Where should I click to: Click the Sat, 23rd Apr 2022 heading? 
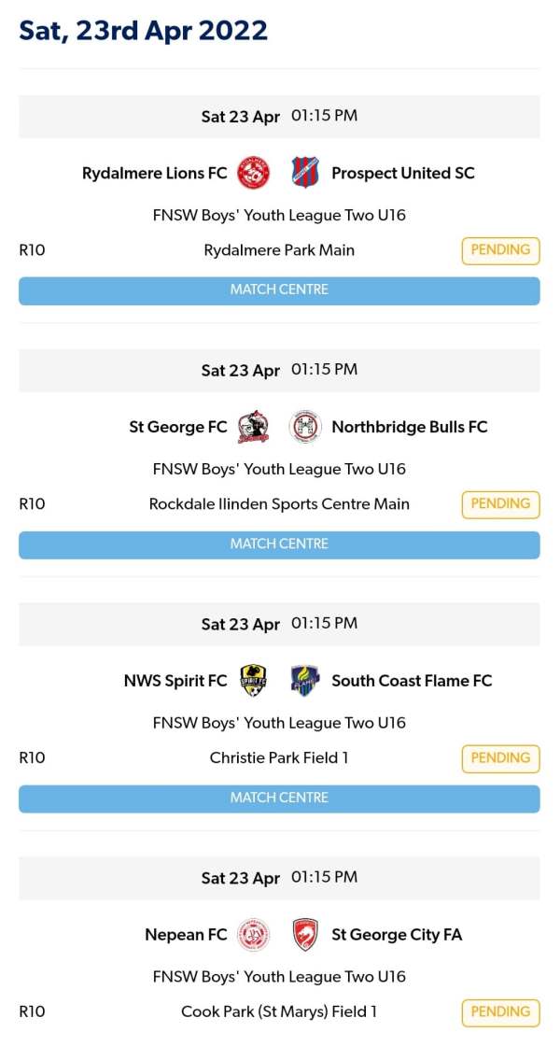pos(144,31)
